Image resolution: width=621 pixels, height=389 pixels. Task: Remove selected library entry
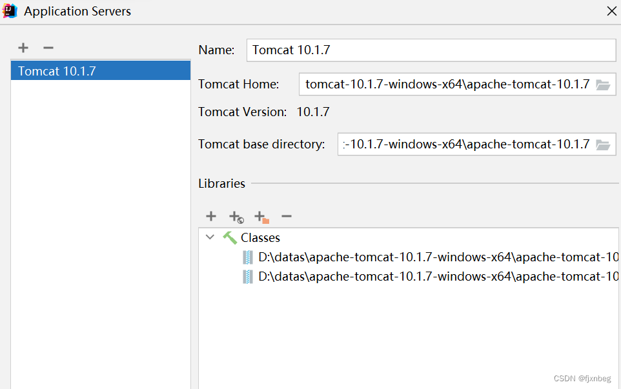click(x=287, y=216)
